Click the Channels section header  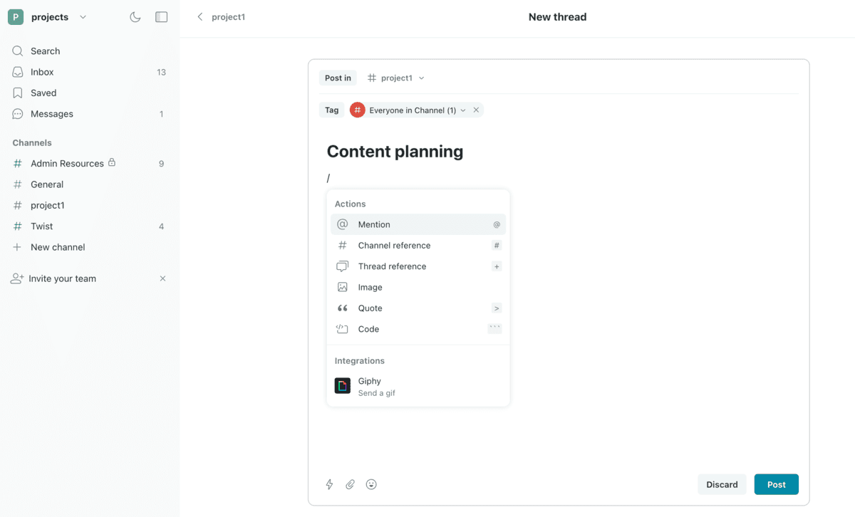pyautogui.click(x=32, y=142)
